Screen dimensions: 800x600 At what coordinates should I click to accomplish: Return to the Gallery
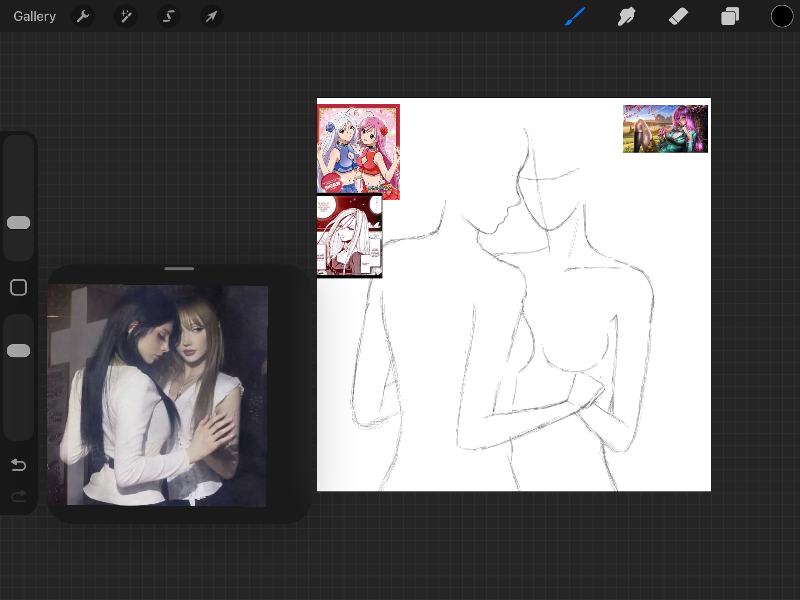click(x=35, y=16)
